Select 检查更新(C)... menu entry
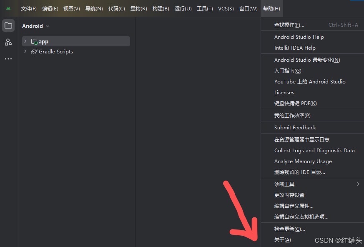Image resolution: width=364 pixels, height=247 pixels. [x=312, y=229]
